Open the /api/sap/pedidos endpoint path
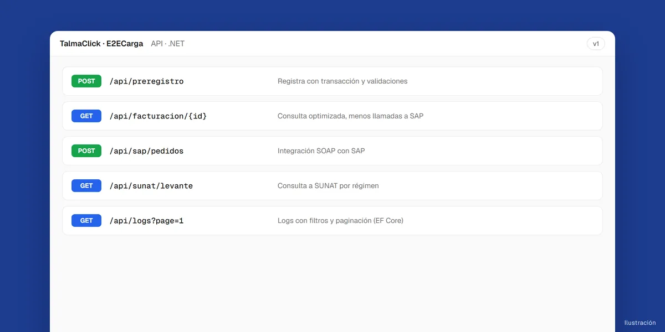665x332 pixels. pyautogui.click(x=146, y=151)
